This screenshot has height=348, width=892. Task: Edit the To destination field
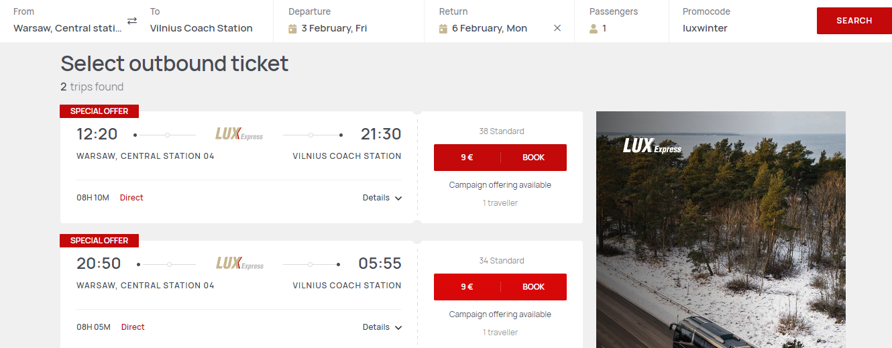click(201, 28)
